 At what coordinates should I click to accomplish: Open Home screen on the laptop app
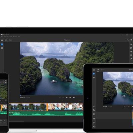(2, 40)
